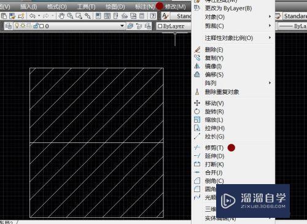The height and width of the screenshot is (224, 307).
Task: Open the 格式(O) menu
Action: (56, 7)
